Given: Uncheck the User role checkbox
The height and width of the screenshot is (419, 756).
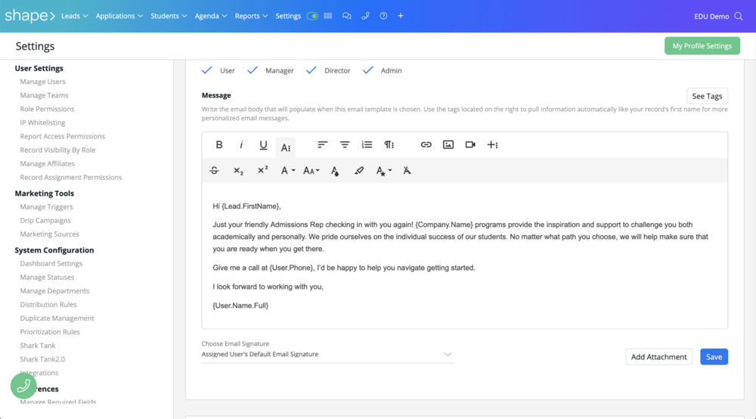Looking at the screenshot, I should pos(207,70).
